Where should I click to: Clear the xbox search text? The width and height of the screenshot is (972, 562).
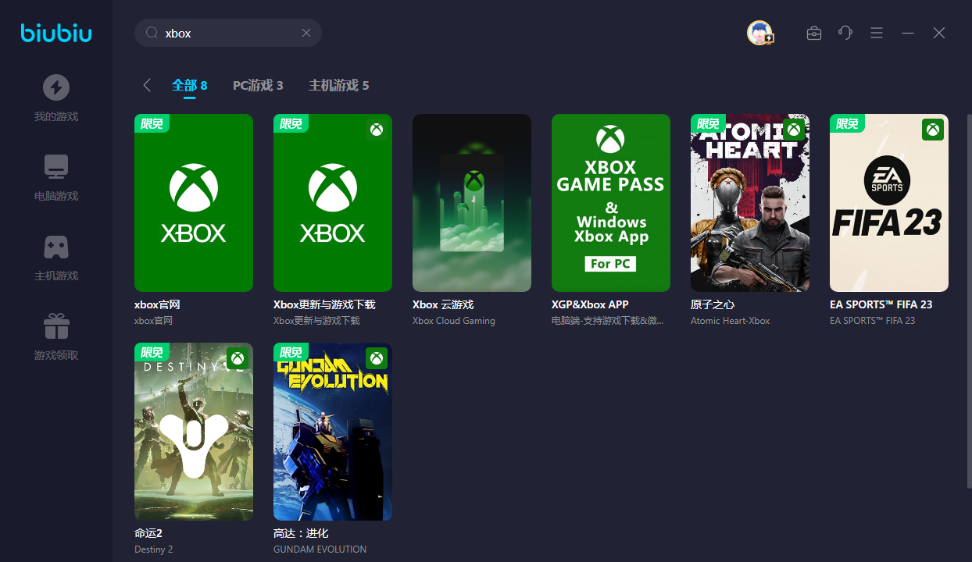pyautogui.click(x=306, y=33)
